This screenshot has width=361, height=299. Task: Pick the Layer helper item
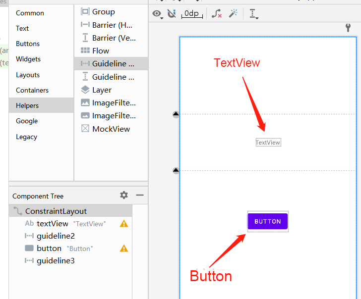click(111, 90)
